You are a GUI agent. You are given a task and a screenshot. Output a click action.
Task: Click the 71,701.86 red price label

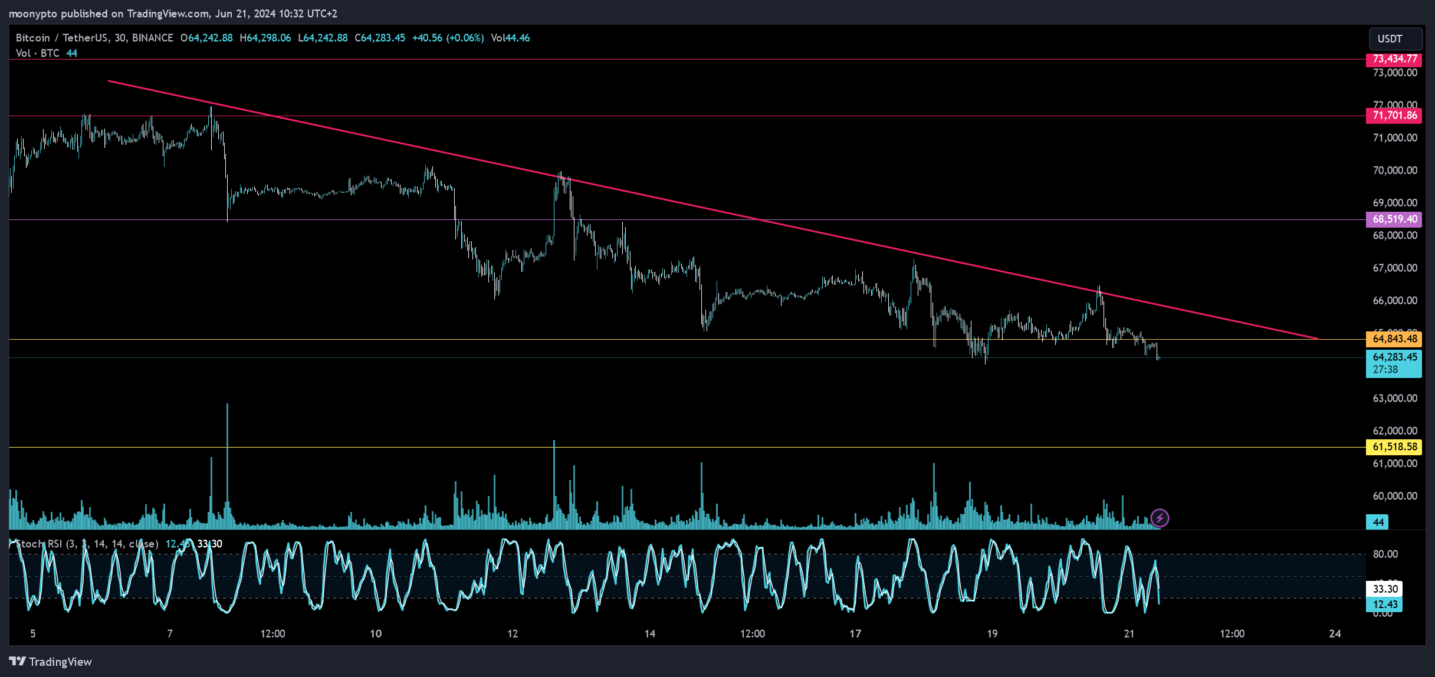1394,116
